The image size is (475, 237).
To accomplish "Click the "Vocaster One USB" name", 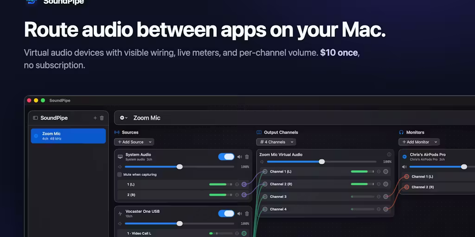I will point(142,211).
